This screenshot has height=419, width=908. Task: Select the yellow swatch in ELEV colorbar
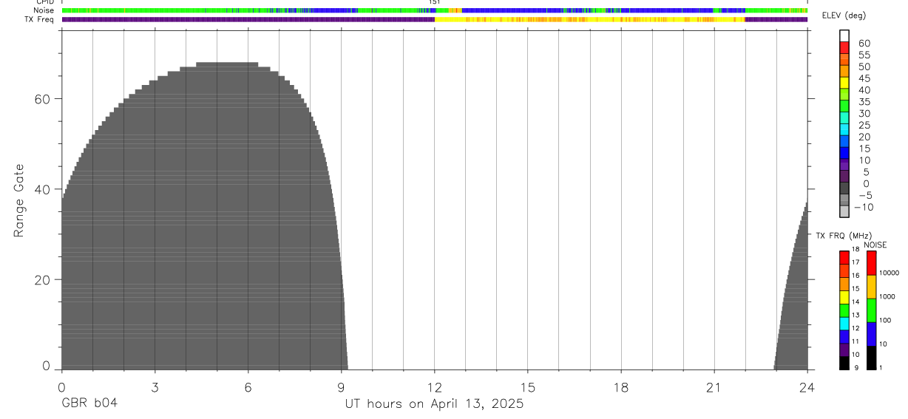point(844,82)
